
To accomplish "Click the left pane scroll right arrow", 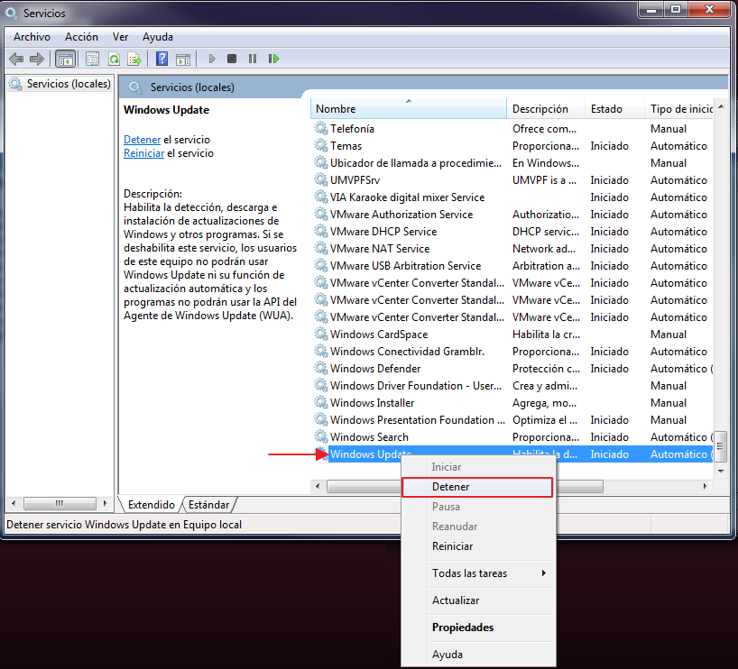I will click(x=105, y=503).
